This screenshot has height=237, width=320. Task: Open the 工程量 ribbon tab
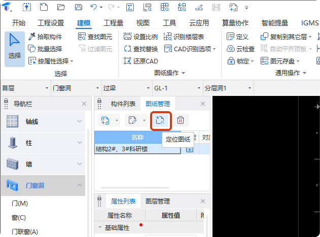pos(113,23)
